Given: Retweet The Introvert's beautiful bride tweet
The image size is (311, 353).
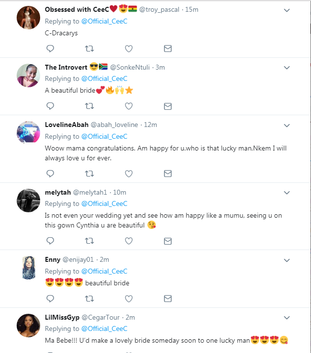Looking at the screenshot, I should pos(89,106).
